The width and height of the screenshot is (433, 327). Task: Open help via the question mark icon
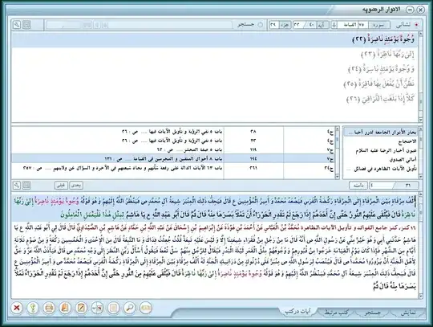click(x=33, y=308)
